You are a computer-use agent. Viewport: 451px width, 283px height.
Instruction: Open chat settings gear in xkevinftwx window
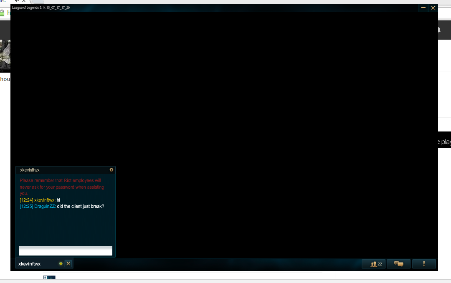coord(111,170)
